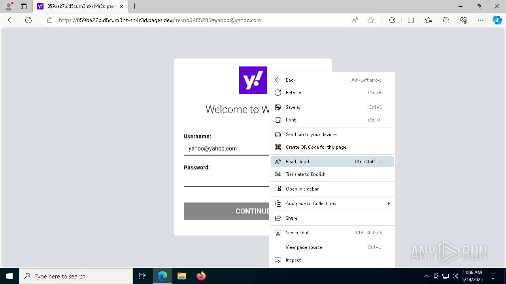
Task: Choose Send tab to your devices
Action: 332,135
